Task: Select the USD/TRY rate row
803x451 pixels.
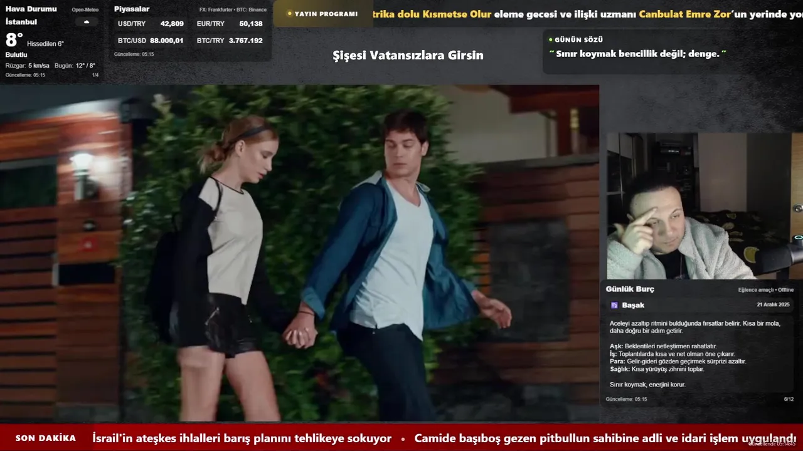Action: coord(151,24)
